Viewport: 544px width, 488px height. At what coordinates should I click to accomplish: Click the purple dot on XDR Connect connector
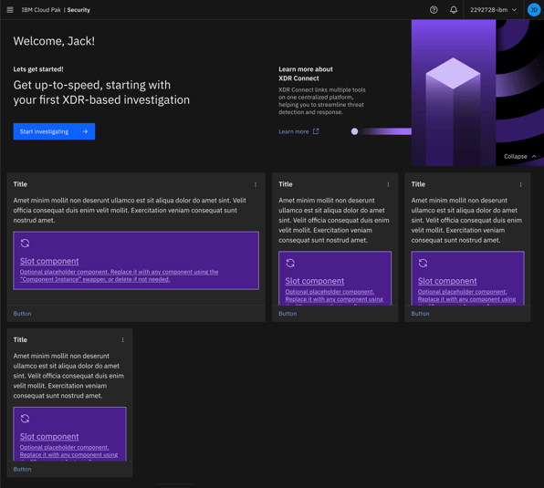[354, 131]
